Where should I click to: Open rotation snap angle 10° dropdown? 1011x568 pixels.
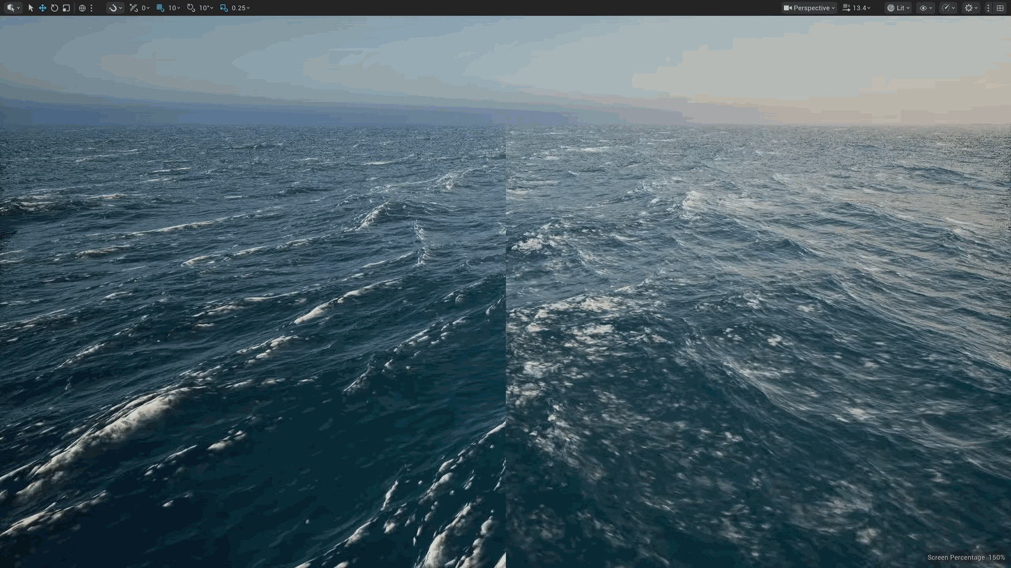point(206,8)
